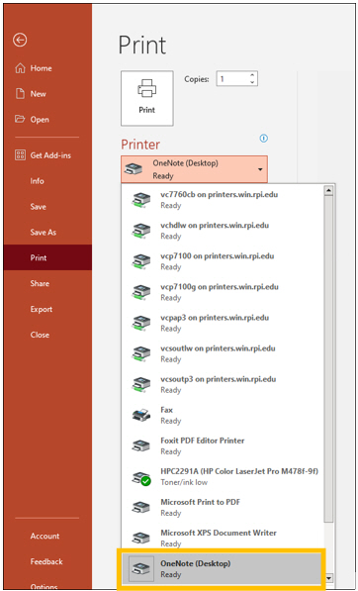This screenshot has width=358, height=591.
Task: Click the vcsoutlw printer icon
Action: pyautogui.click(x=141, y=353)
